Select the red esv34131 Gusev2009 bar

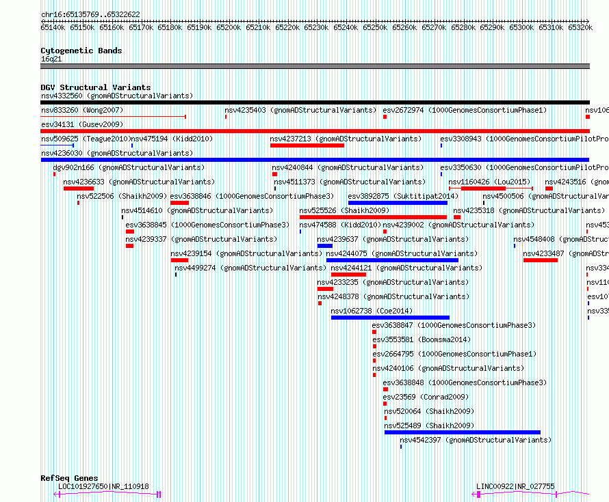pyautogui.click(x=315, y=131)
